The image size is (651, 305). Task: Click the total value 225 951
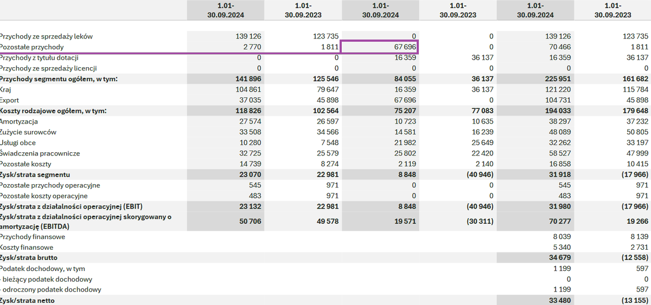tap(558, 79)
